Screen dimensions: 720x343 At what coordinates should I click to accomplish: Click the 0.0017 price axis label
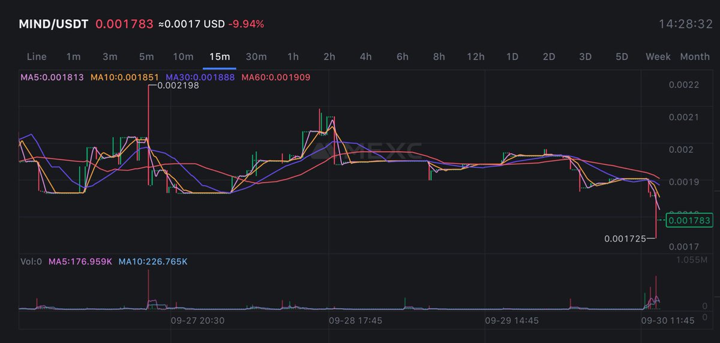click(684, 246)
